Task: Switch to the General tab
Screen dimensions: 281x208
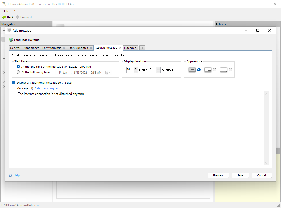Action: (15, 48)
